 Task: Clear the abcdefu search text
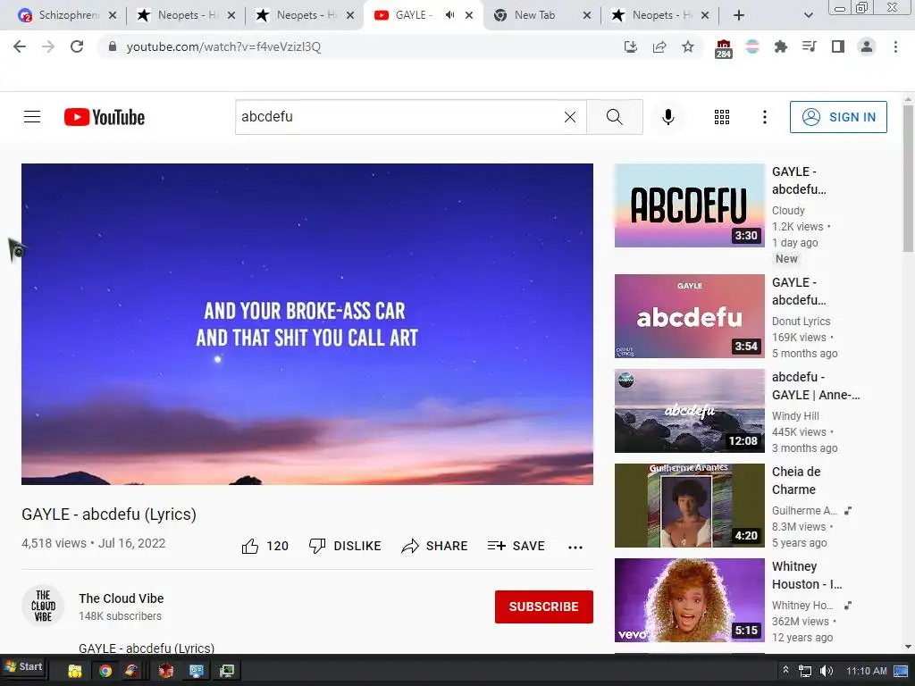click(570, 117)
